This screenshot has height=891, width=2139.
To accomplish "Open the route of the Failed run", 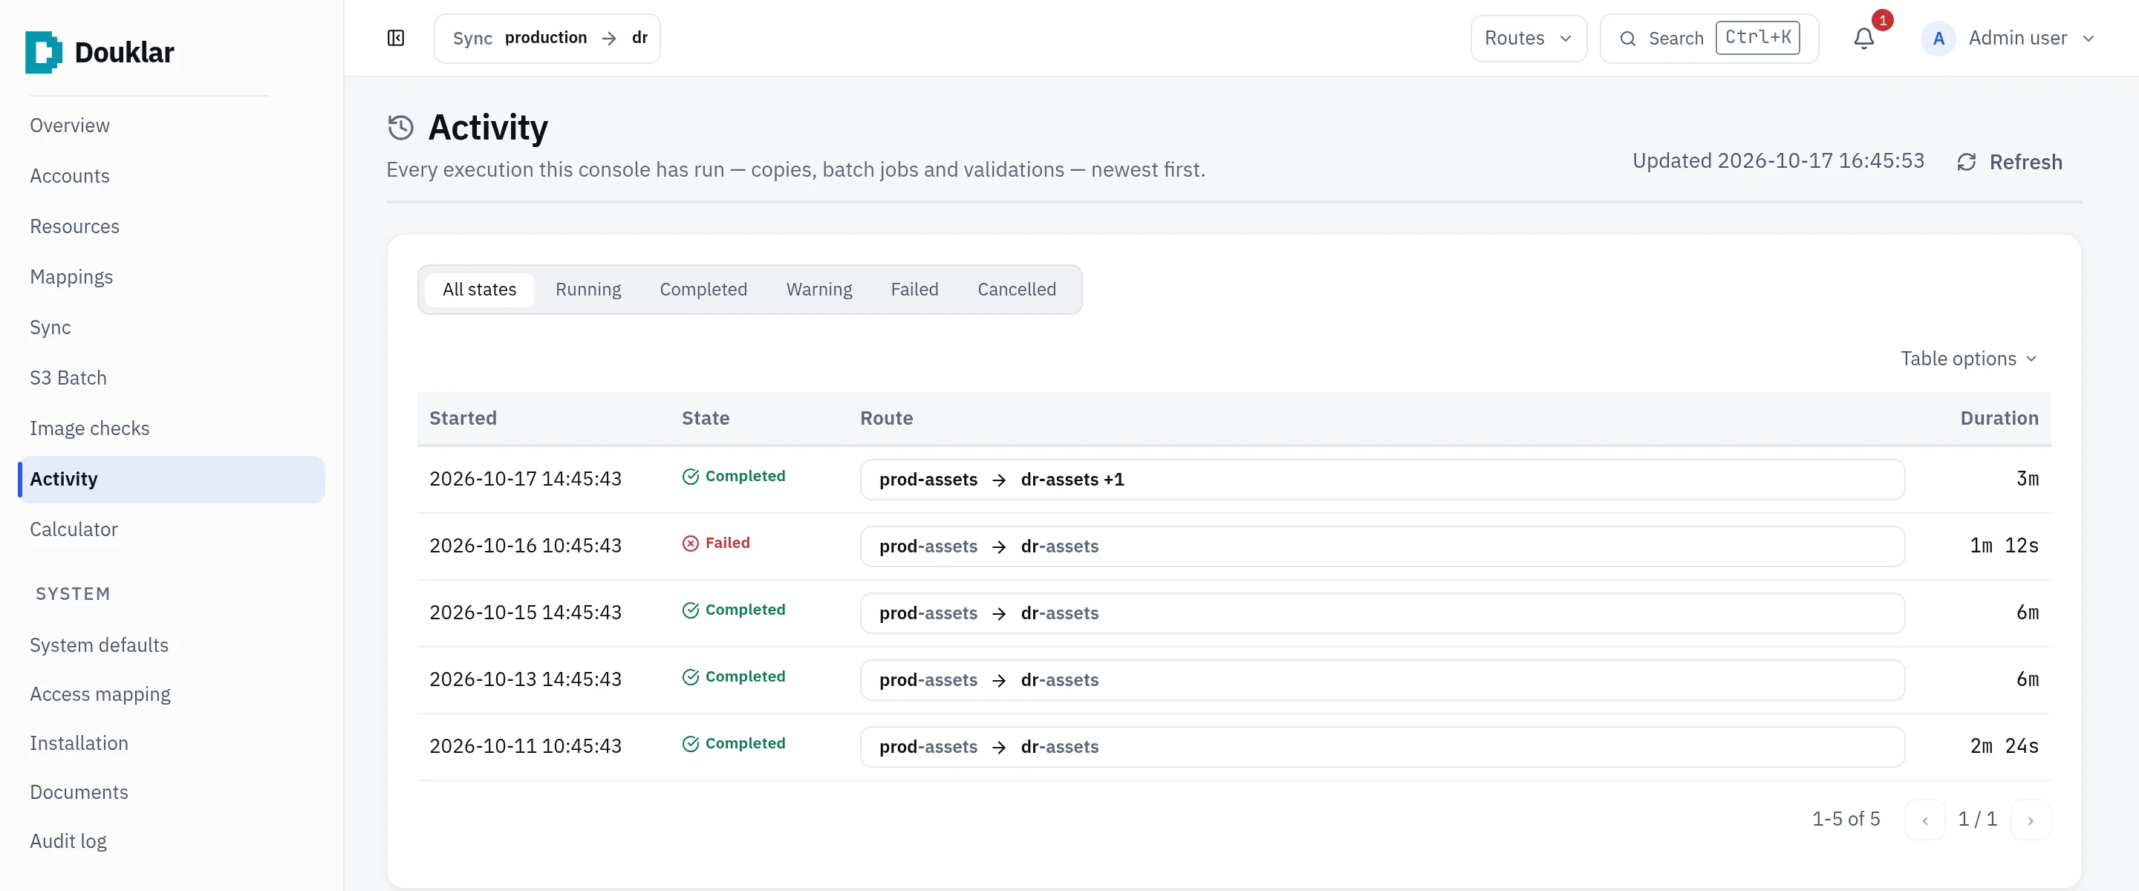I will pyautogui.click(x=1381, y=546).
